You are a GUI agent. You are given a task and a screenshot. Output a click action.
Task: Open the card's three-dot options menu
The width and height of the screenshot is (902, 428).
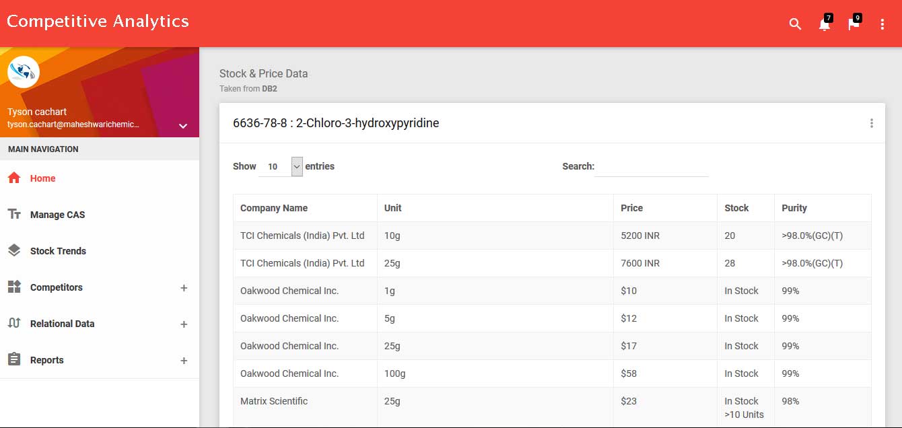[872, 123]
